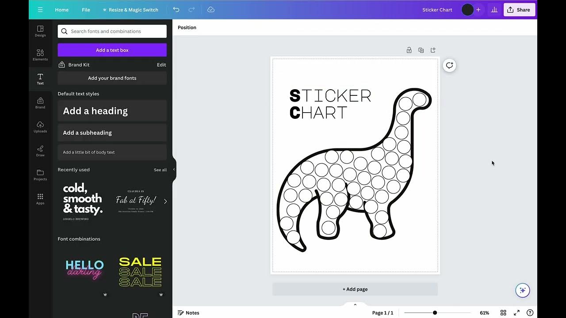
Task: Select the Draw tool panel
Action: 40,151
